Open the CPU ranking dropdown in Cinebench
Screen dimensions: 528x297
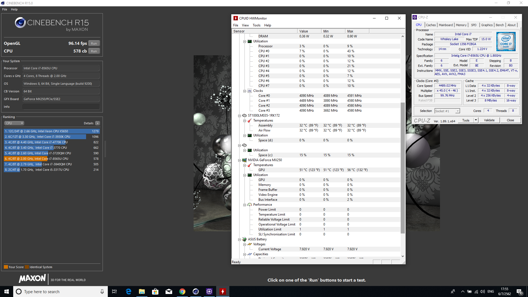tap(14, 123)
